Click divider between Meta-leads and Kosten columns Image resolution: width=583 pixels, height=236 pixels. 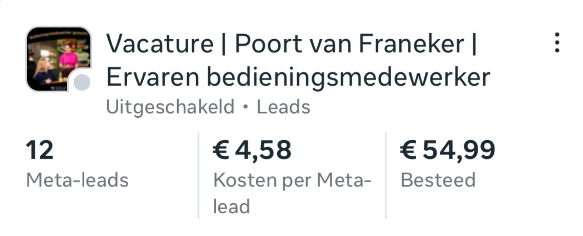199,176
